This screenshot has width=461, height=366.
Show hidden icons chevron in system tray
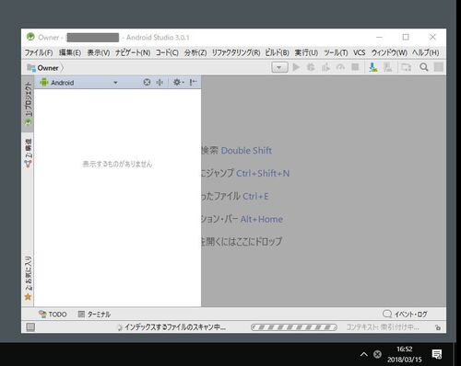click(x=363, y=354)
